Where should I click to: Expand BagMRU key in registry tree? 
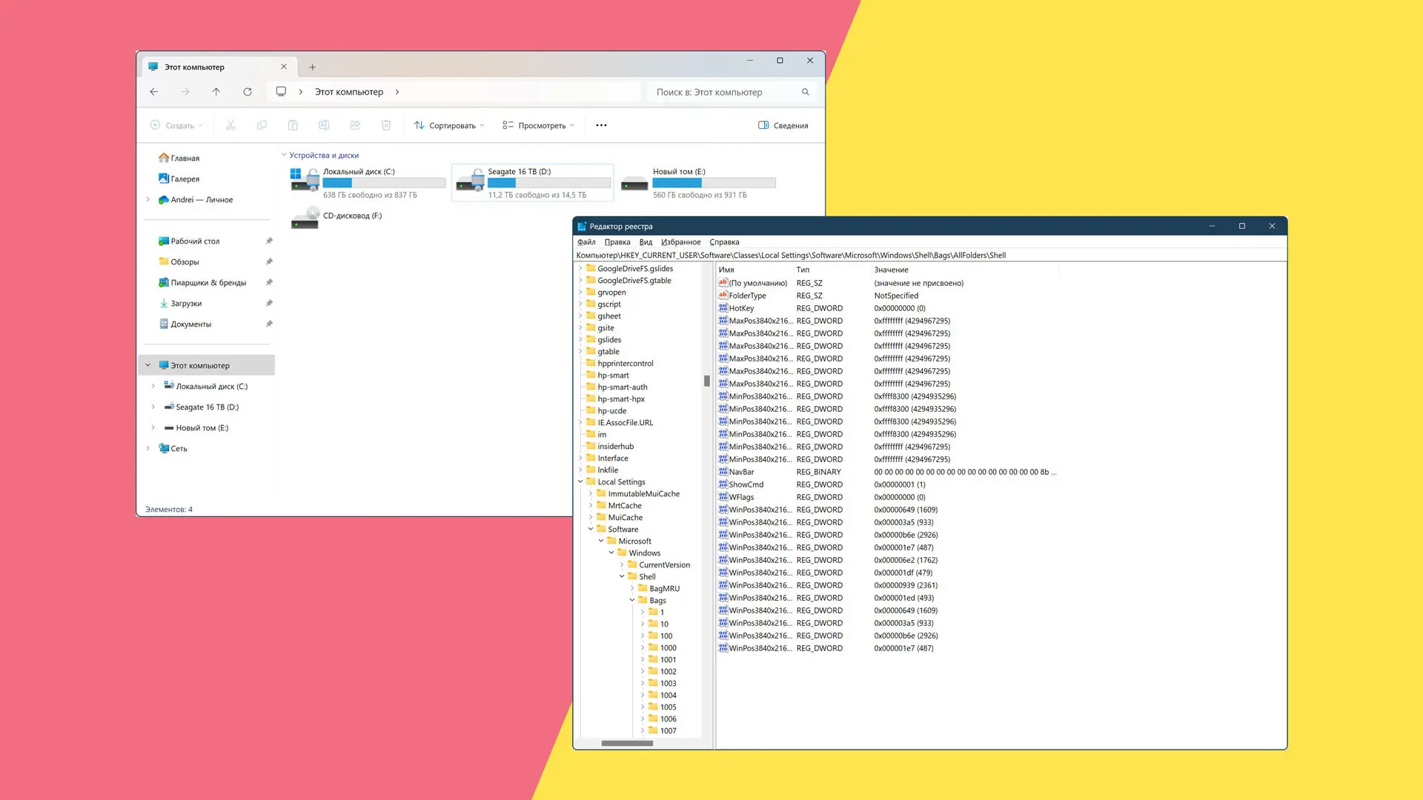[632, 588]
